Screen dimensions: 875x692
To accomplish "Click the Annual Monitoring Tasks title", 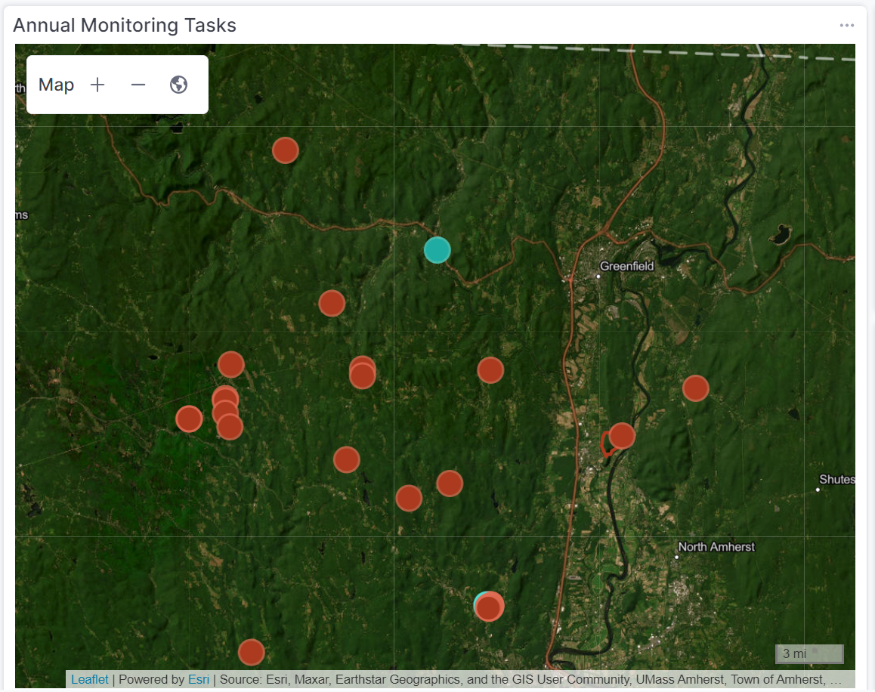I will point(124,25).
